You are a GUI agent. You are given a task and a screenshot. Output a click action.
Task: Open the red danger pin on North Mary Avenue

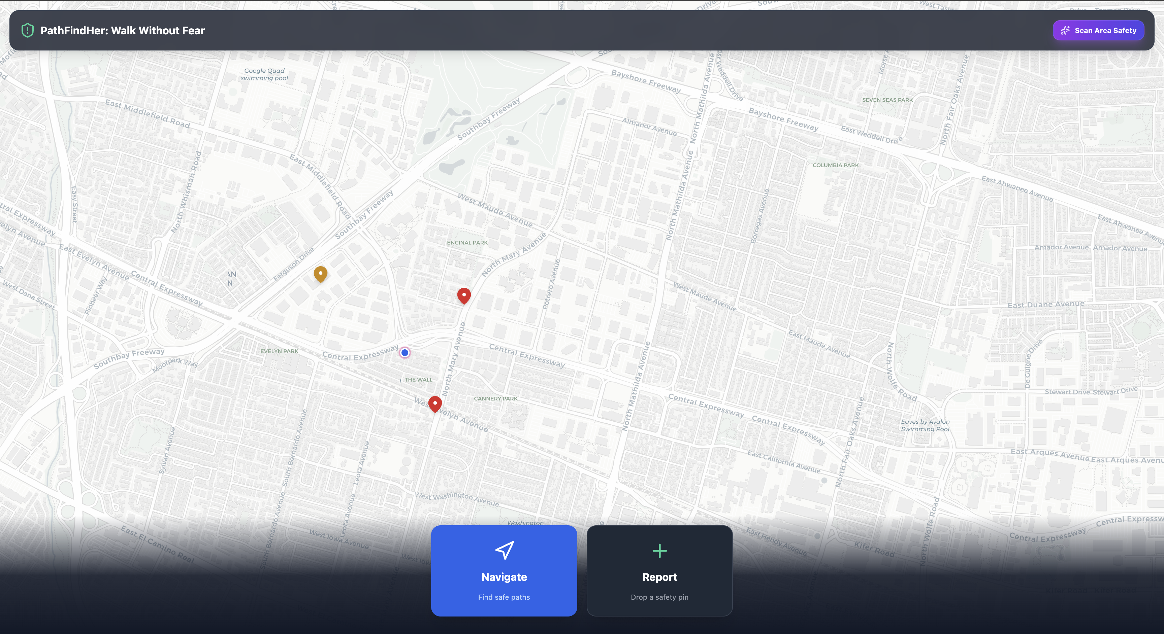[463, 295]
